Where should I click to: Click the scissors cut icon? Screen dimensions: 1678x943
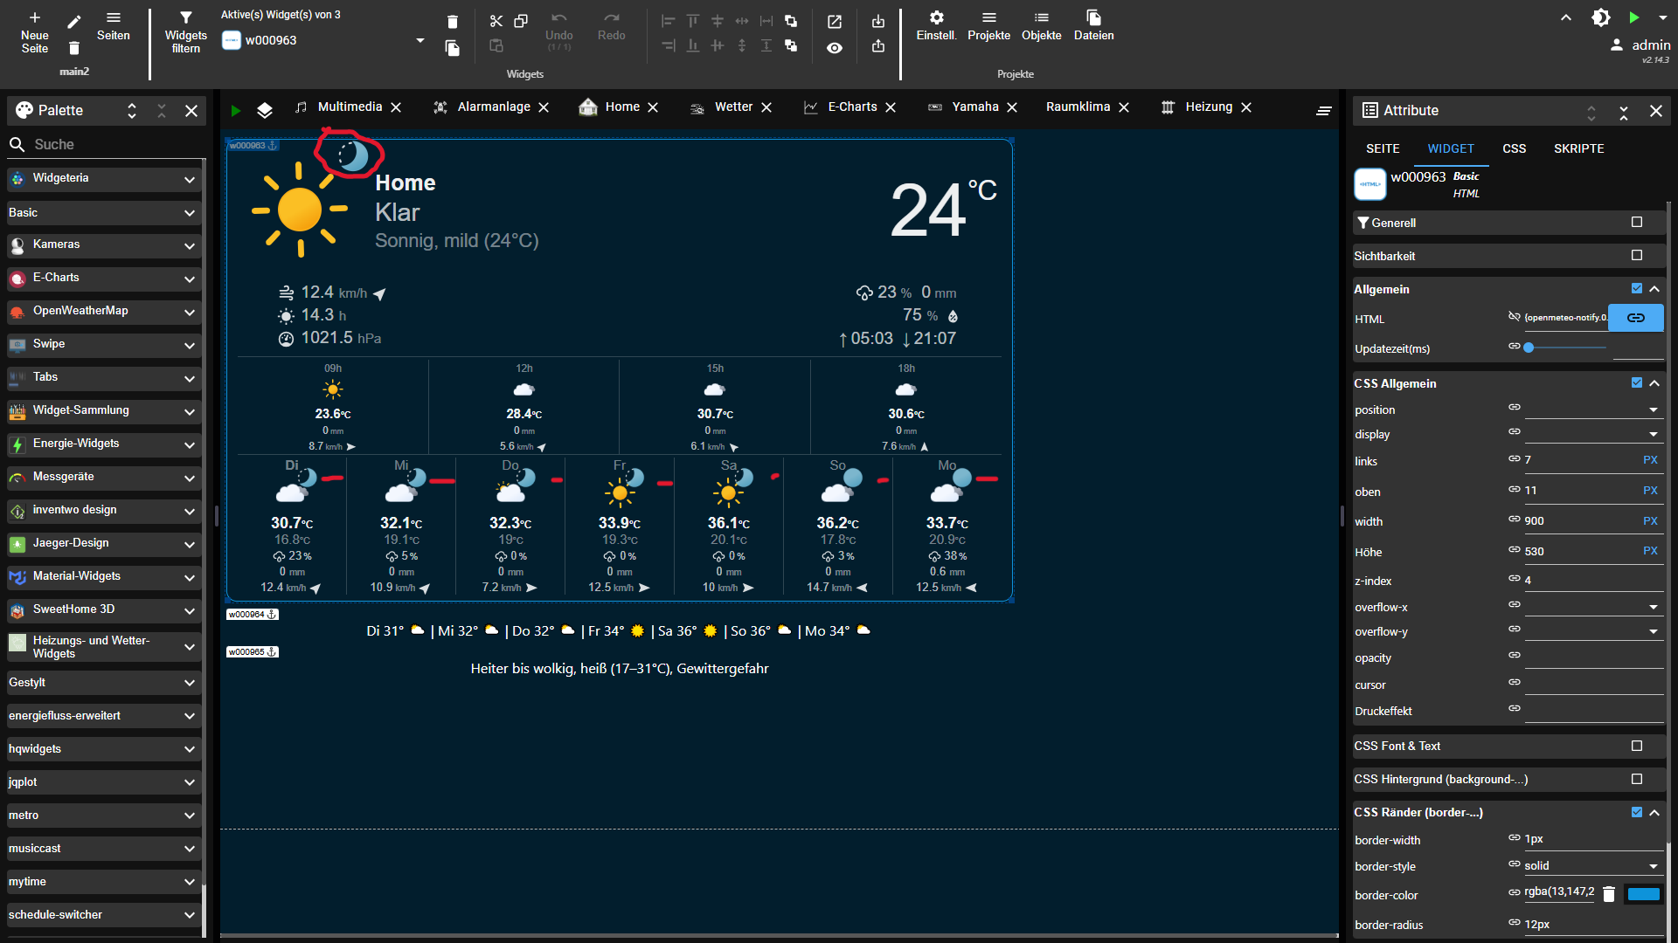pos(496,21)
